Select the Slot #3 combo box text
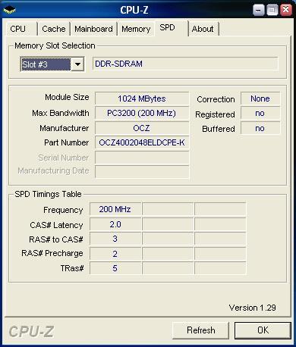The image size is (296, 347). pyautogui.click(x=46, y=64)
